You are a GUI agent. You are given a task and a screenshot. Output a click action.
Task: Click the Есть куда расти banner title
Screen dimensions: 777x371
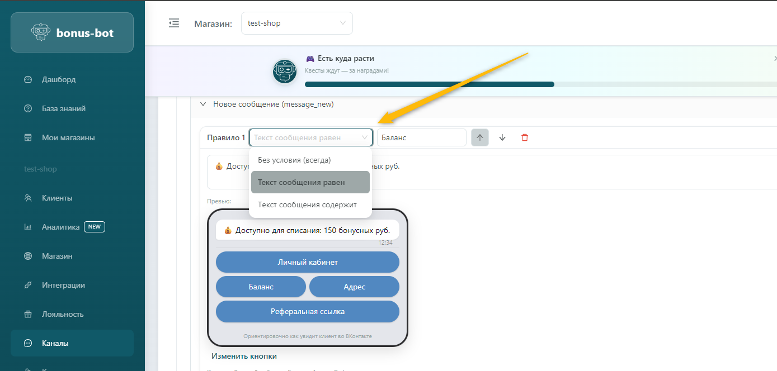click(x=346, y=58)
